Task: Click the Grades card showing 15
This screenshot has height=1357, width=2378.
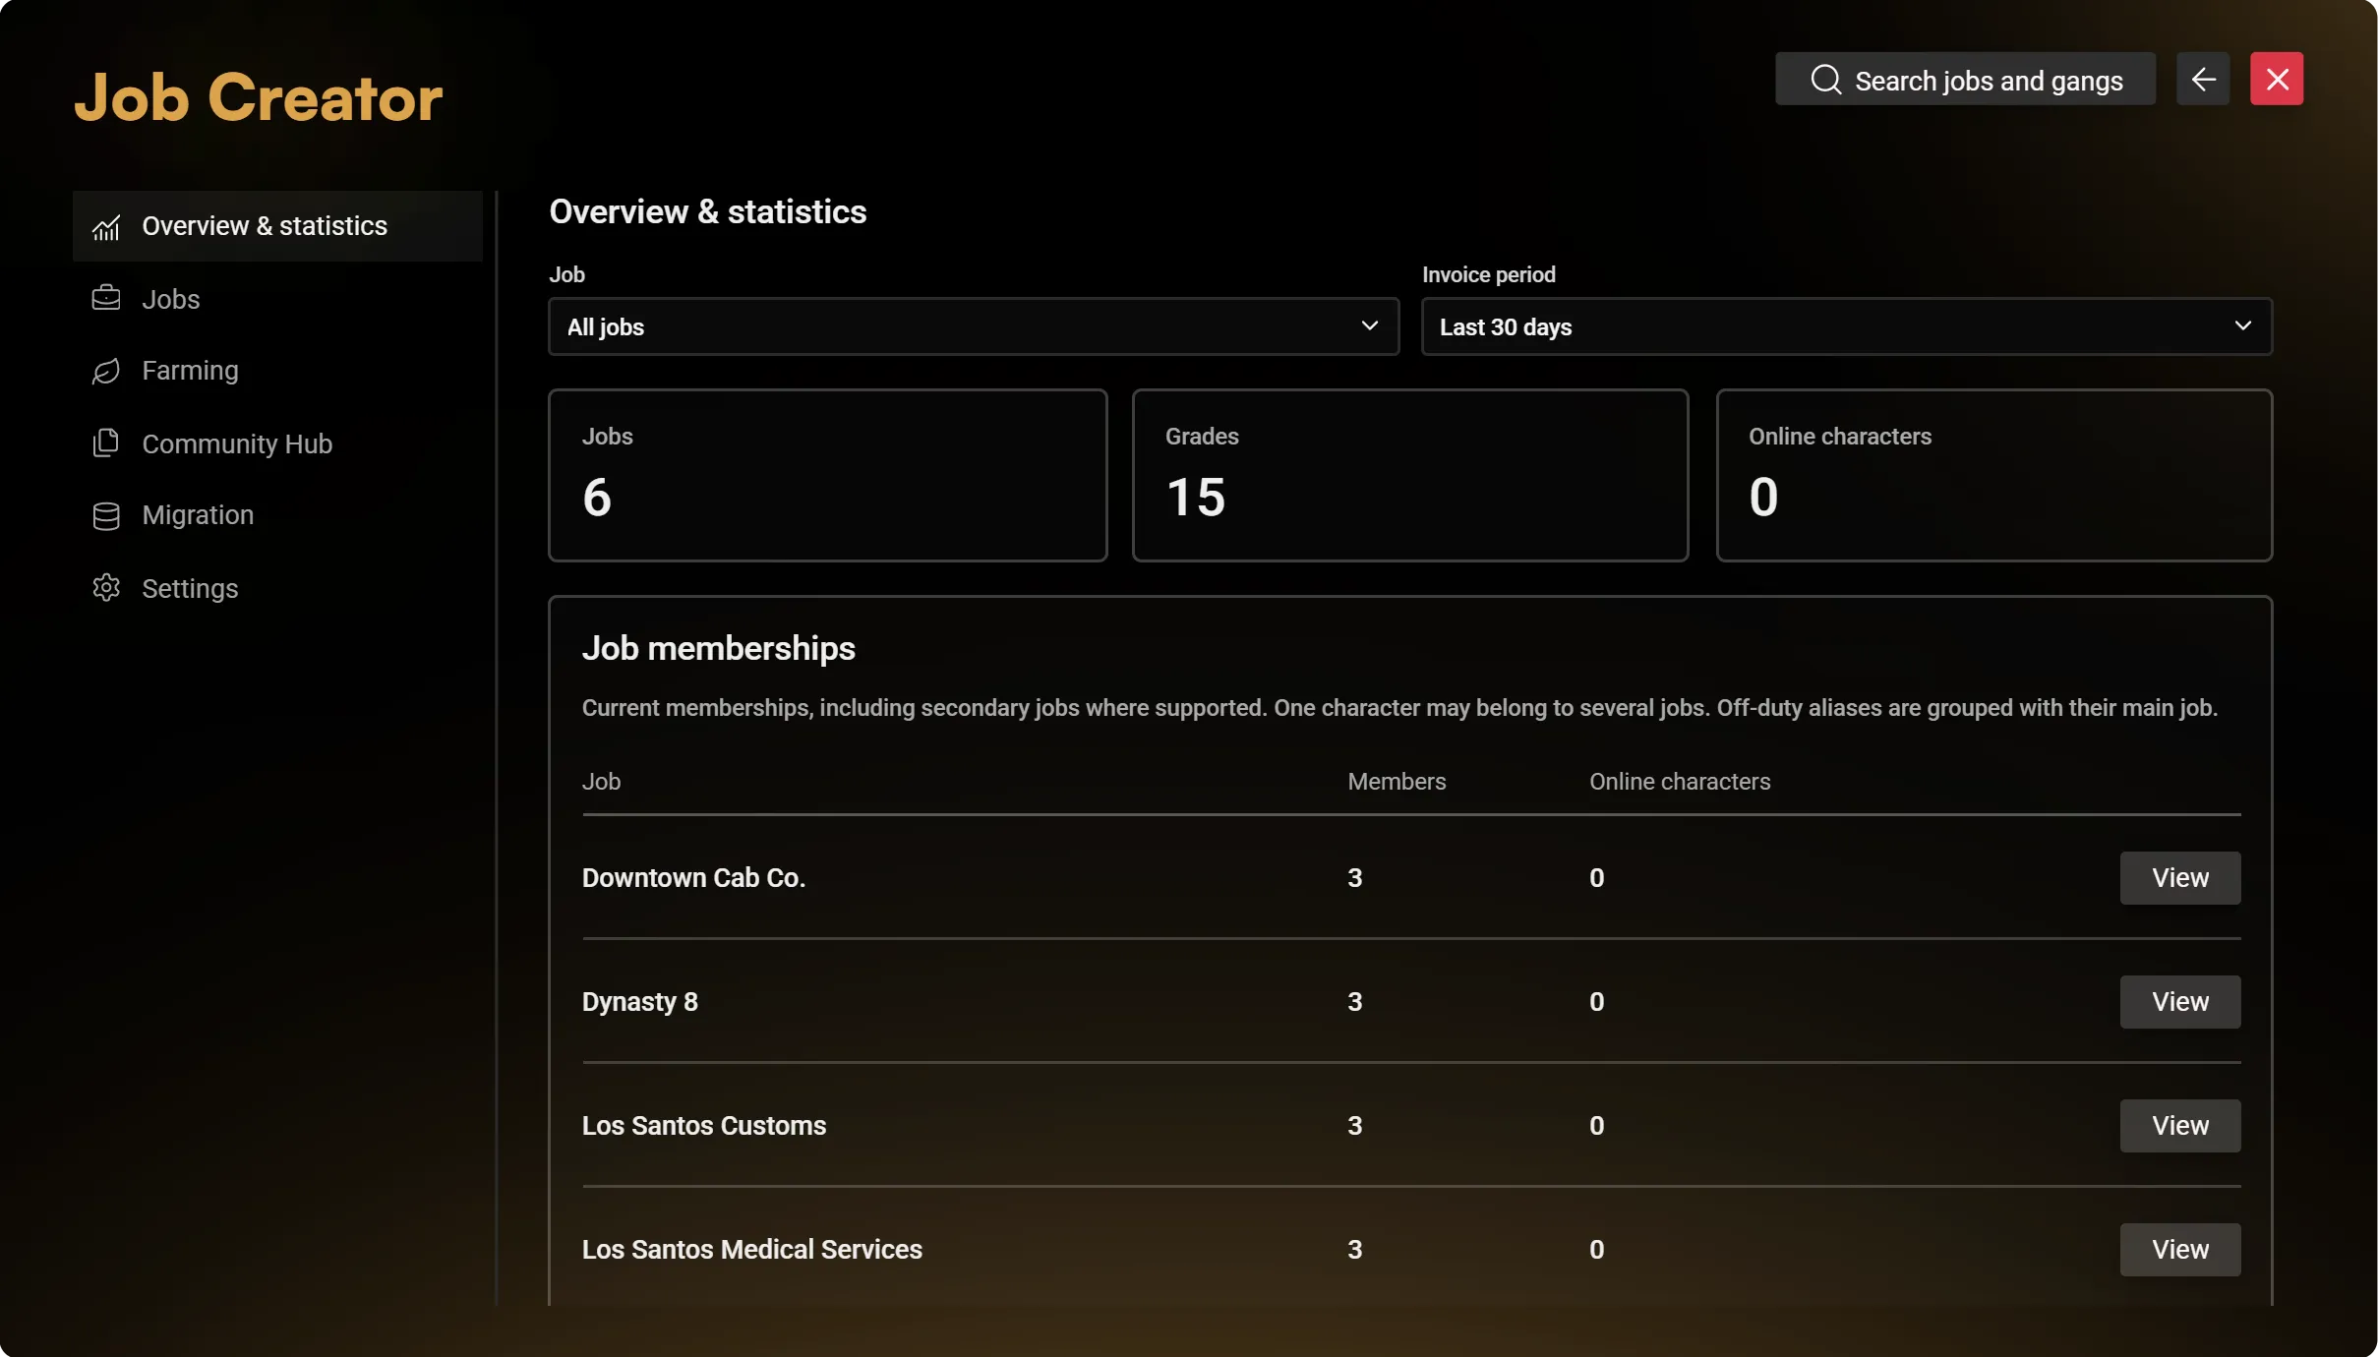Action: tap(1410, 476)
